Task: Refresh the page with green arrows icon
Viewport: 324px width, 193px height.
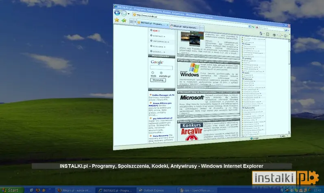Action: coord(253,27)
